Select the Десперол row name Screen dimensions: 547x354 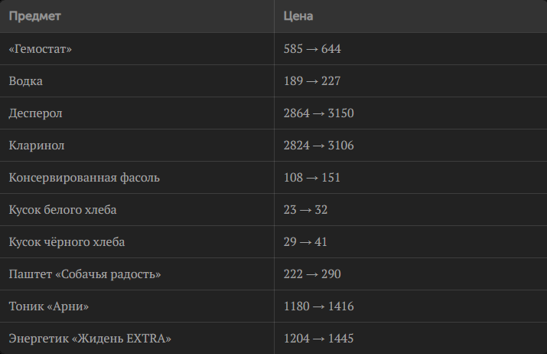(x=36, y=113)
